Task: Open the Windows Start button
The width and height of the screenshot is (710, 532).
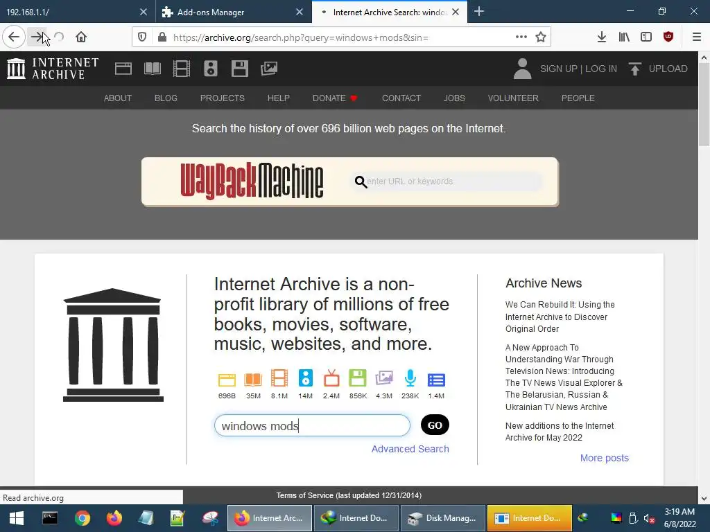Action: pos(17,518)
